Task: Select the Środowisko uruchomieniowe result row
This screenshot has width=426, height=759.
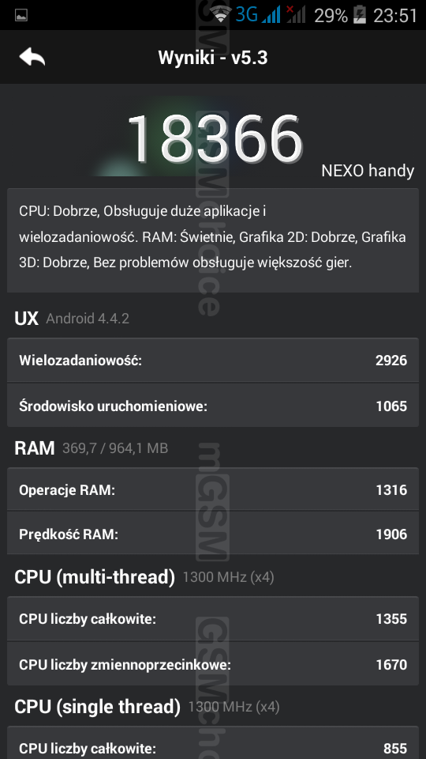Action: pyautogui.click(x=212, y=406)
